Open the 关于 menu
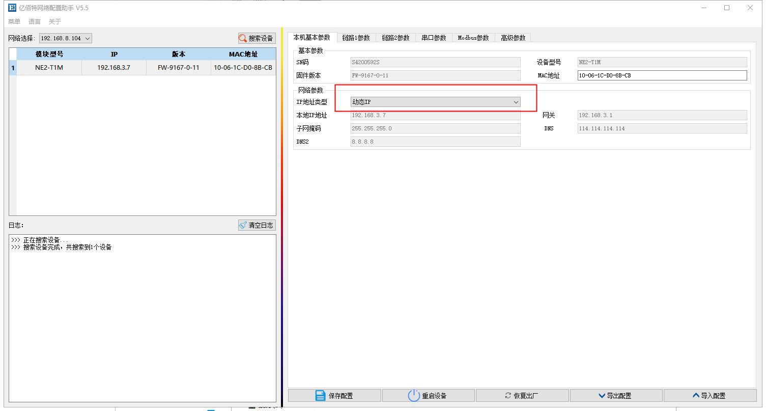The image size is (766, 411). point(54,21)
